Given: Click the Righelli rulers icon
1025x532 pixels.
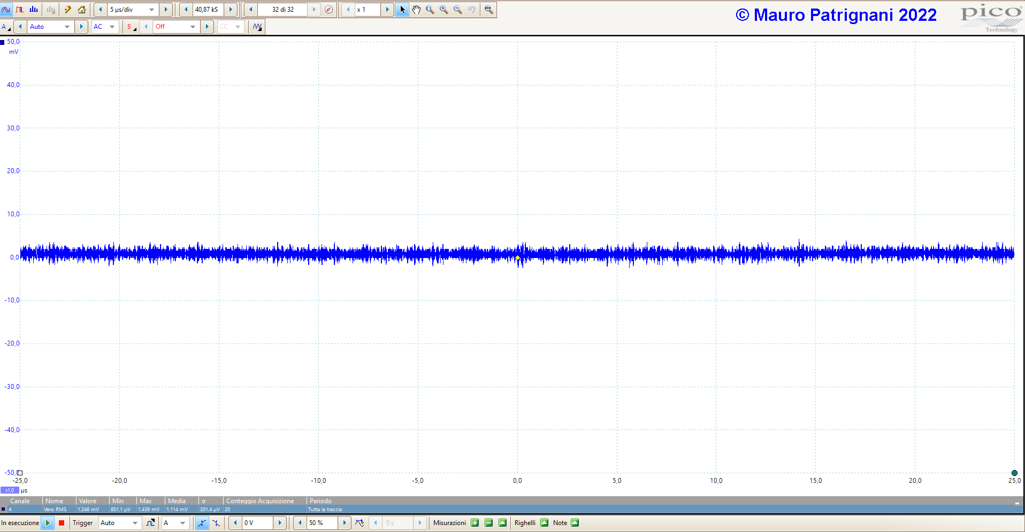Looking at the screenshot, I should (544, 523).
